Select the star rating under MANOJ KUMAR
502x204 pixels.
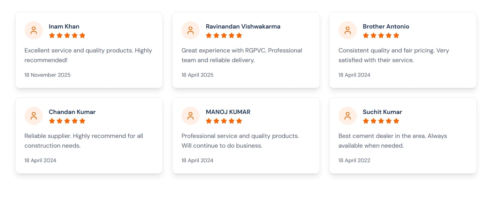point(224,121)
